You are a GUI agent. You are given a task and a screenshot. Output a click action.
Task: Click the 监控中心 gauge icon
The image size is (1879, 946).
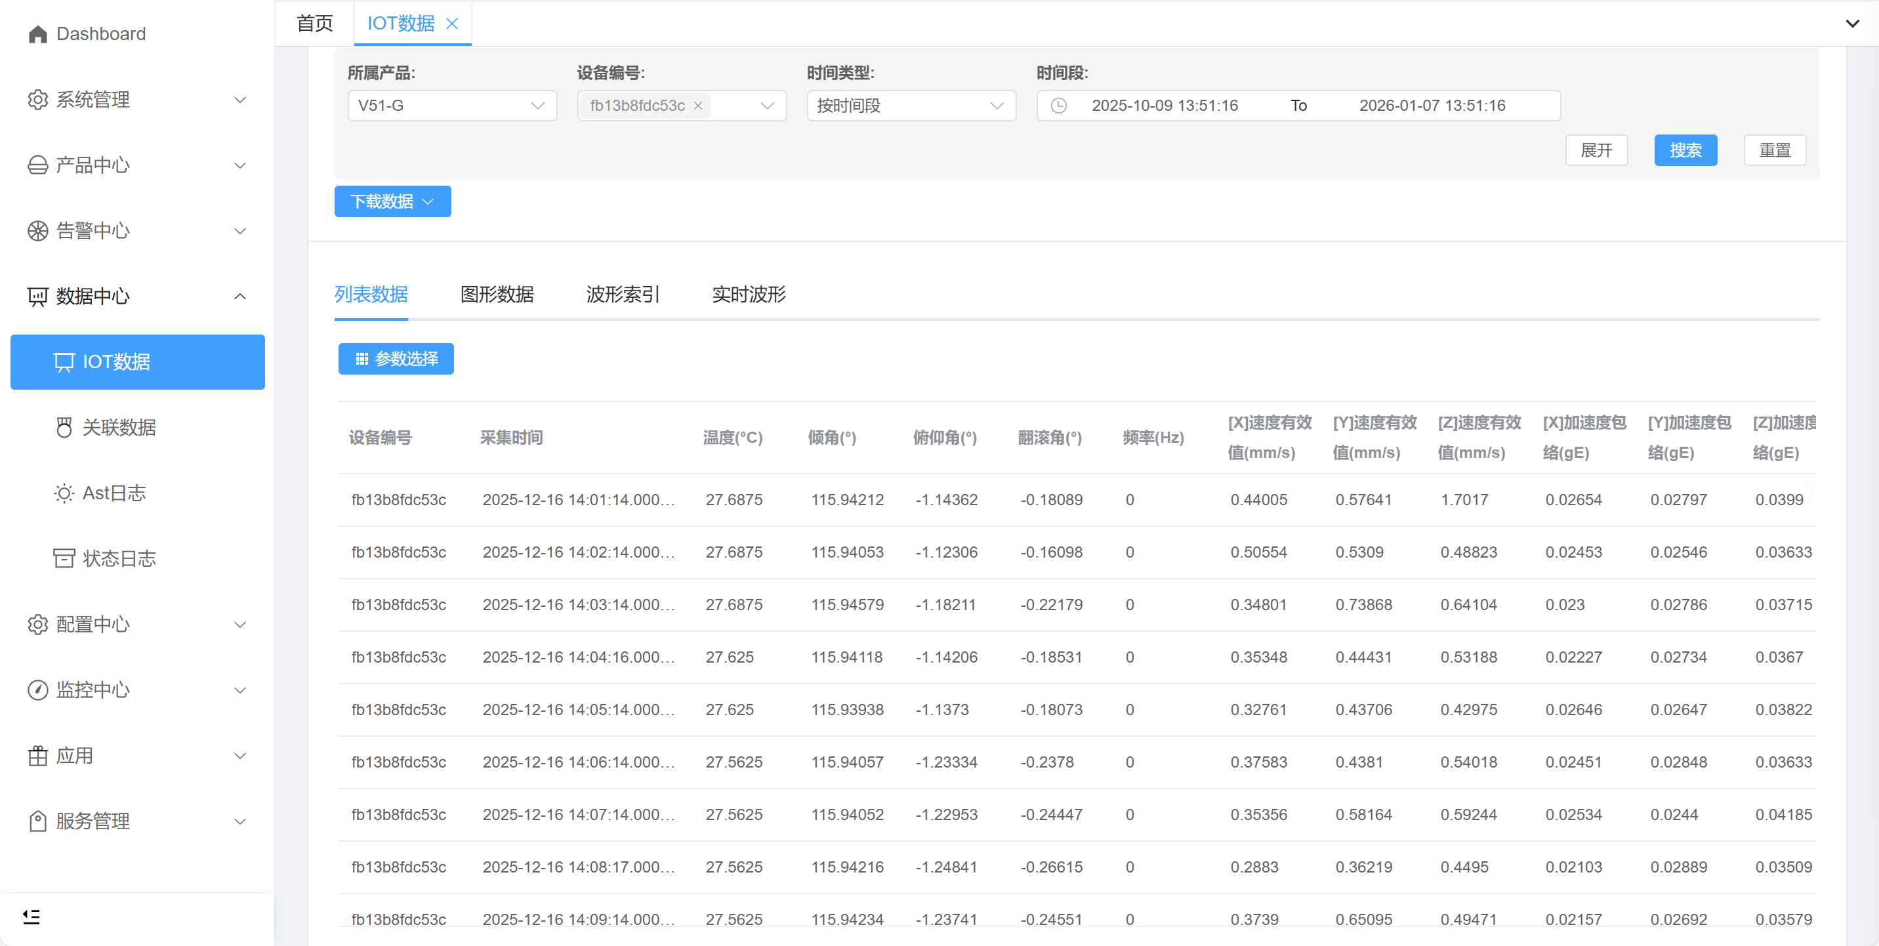[x=37, y=690]
